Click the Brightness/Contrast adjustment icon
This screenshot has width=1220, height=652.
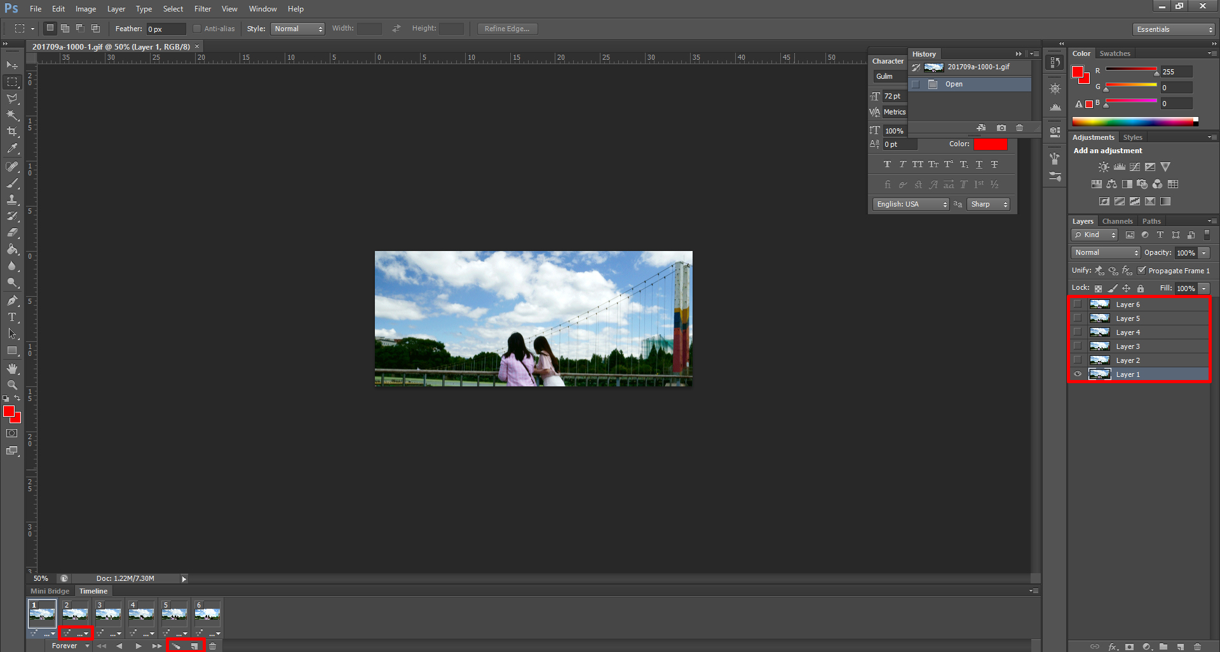click(x=1104, y=167)
